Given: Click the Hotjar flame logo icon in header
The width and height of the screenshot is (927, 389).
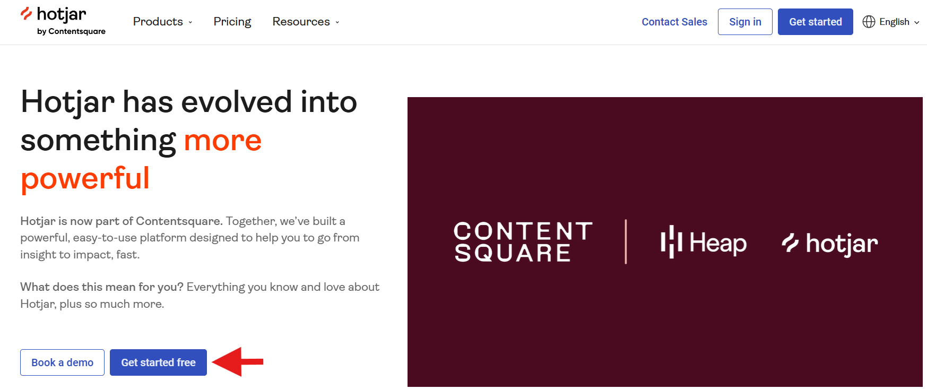Looking at the screenshot, I should [26, 14].
